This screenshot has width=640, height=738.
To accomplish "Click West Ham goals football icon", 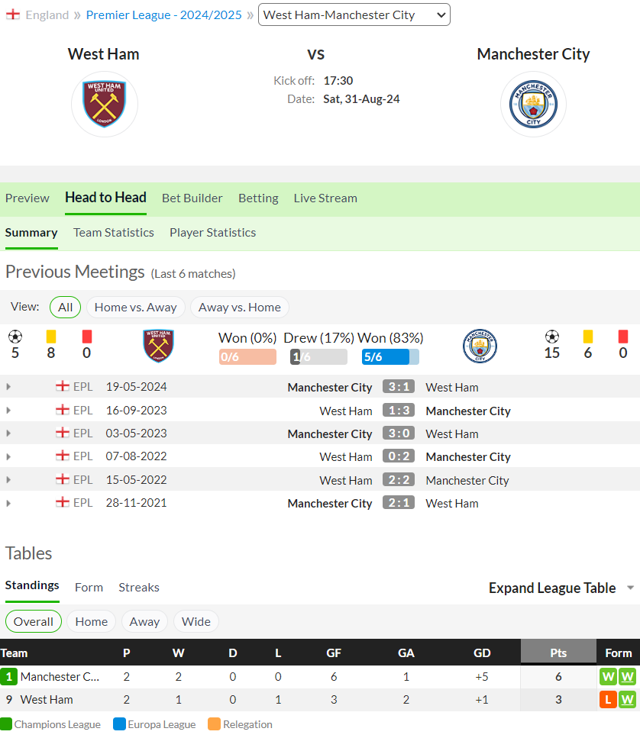I will coord(15,337).
